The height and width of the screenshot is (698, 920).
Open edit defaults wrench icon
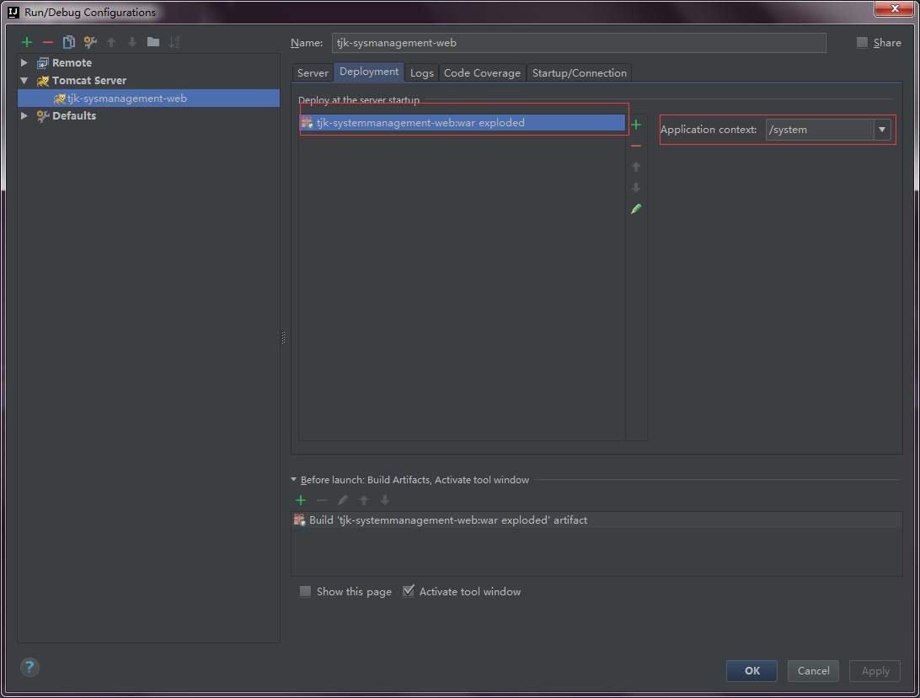coord(90,42)
